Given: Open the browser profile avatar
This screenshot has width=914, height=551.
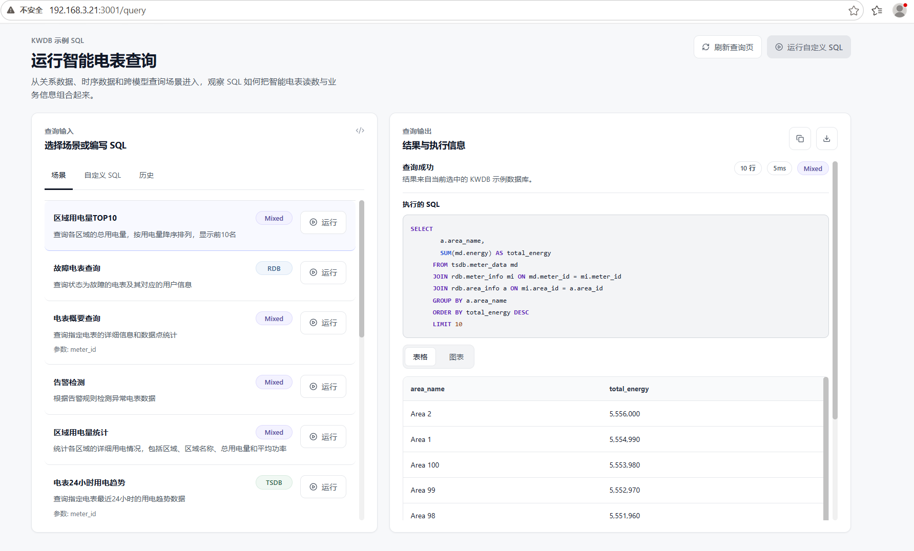Looking at the screenshot, I should [x=900, y=10].
